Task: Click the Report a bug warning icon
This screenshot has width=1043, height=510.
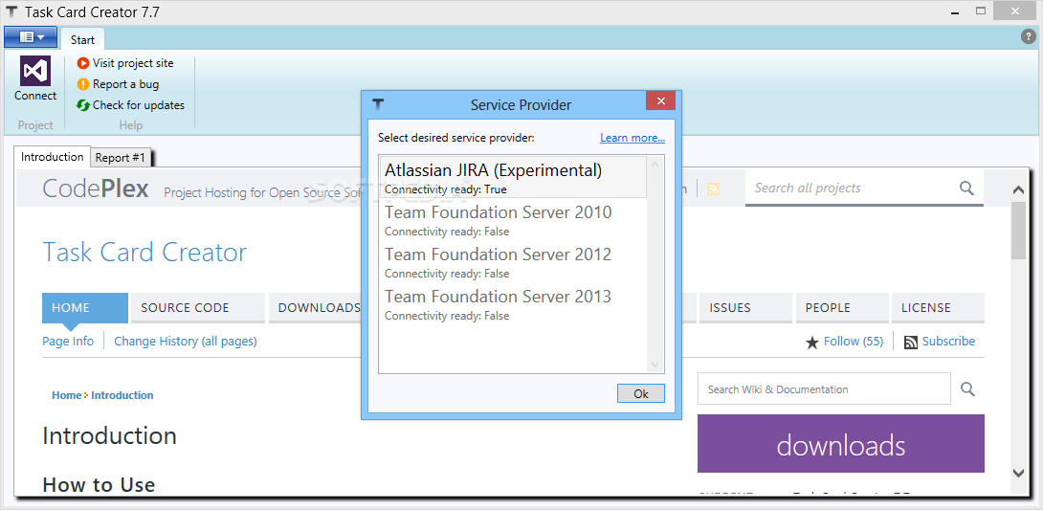Action: click(83, 84)
